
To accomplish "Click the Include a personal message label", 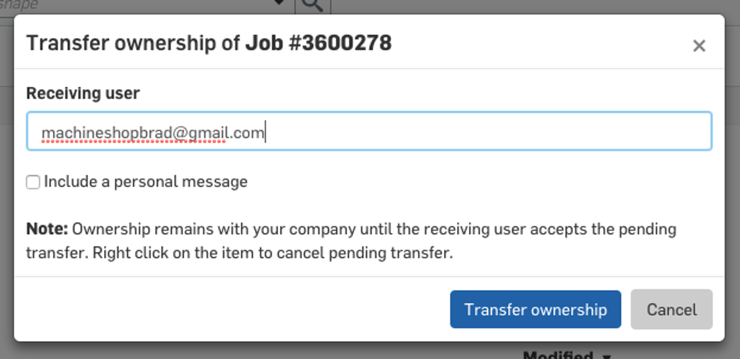I will point(146,182).
